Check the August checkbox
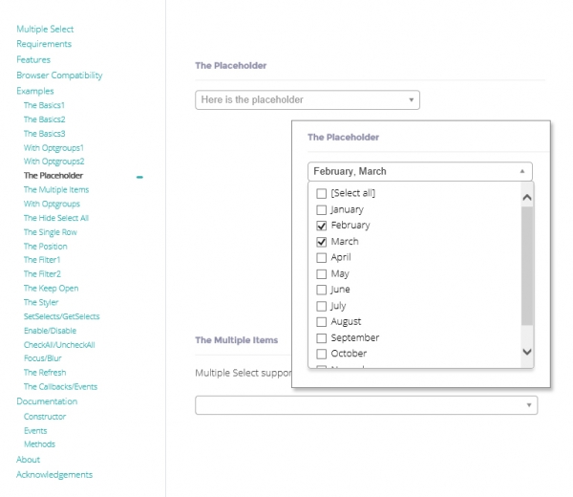Screen dimensions: 573x497 [321, 322]
